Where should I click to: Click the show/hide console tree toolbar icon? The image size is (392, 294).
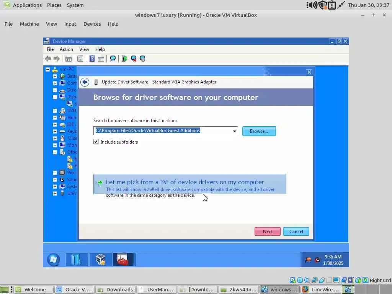click(x=68, y=59)
